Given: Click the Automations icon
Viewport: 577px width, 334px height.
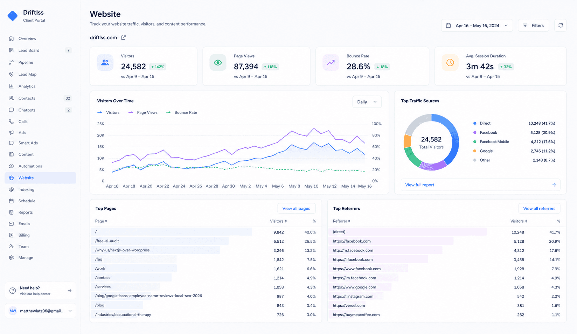Looking at the screenshot, I should tap(11, 166).
